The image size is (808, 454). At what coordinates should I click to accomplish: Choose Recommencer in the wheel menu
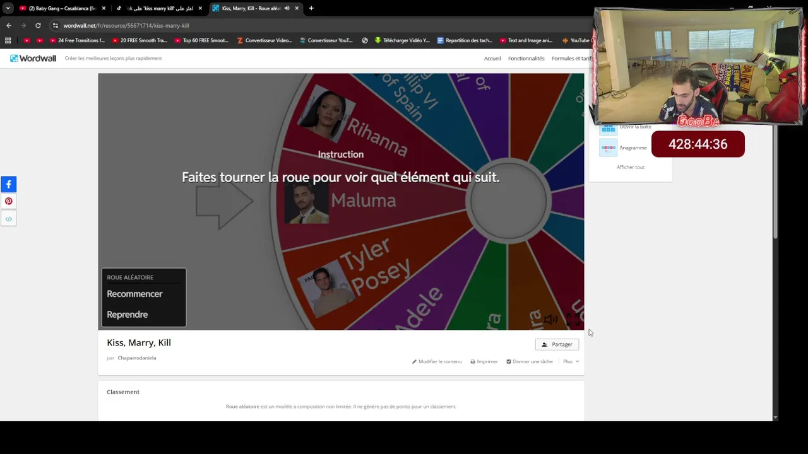134,294
